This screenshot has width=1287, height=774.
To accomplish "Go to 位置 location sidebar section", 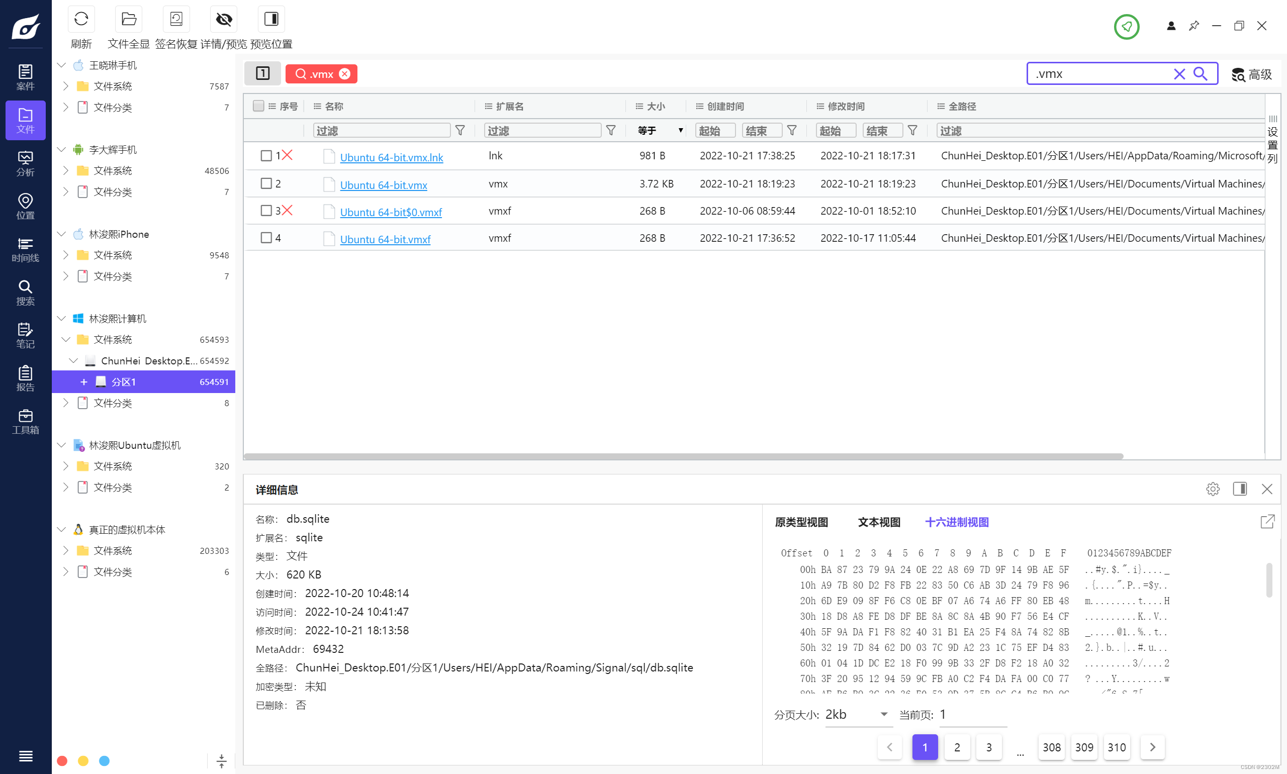I will point(25,207).
